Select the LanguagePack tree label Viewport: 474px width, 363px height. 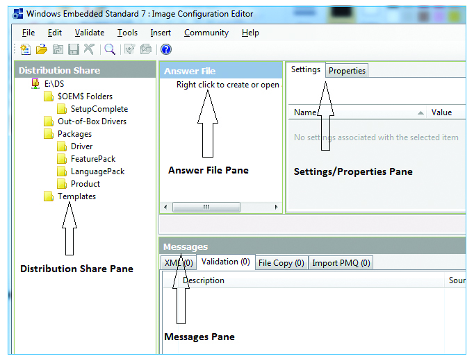pyautogui.click(x=97, y=171)
